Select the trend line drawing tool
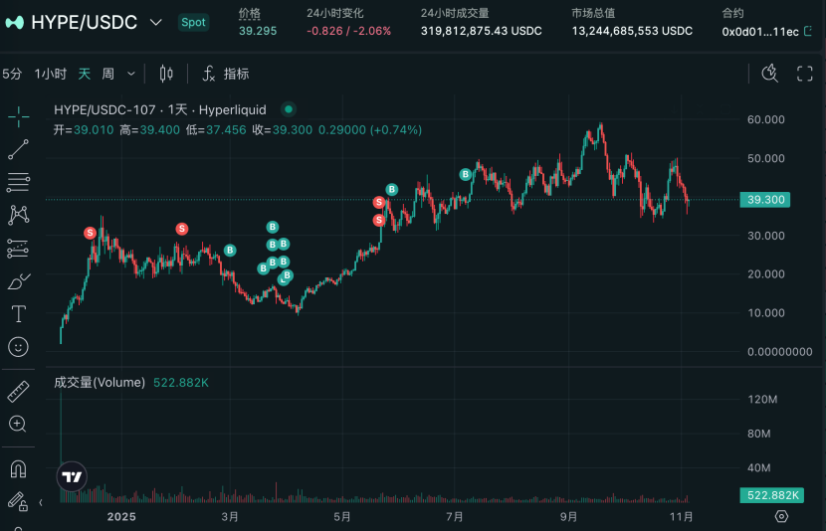 pyautogui.click(x=19, y=149)
